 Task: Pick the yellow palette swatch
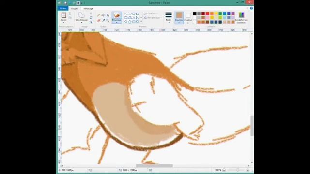click(x=216, y=14)
